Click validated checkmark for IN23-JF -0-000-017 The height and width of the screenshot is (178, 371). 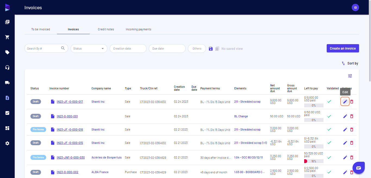tap(329, 101)
